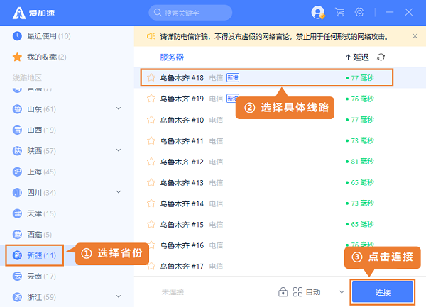Click the 云南 region badge icon

point(17,277)
